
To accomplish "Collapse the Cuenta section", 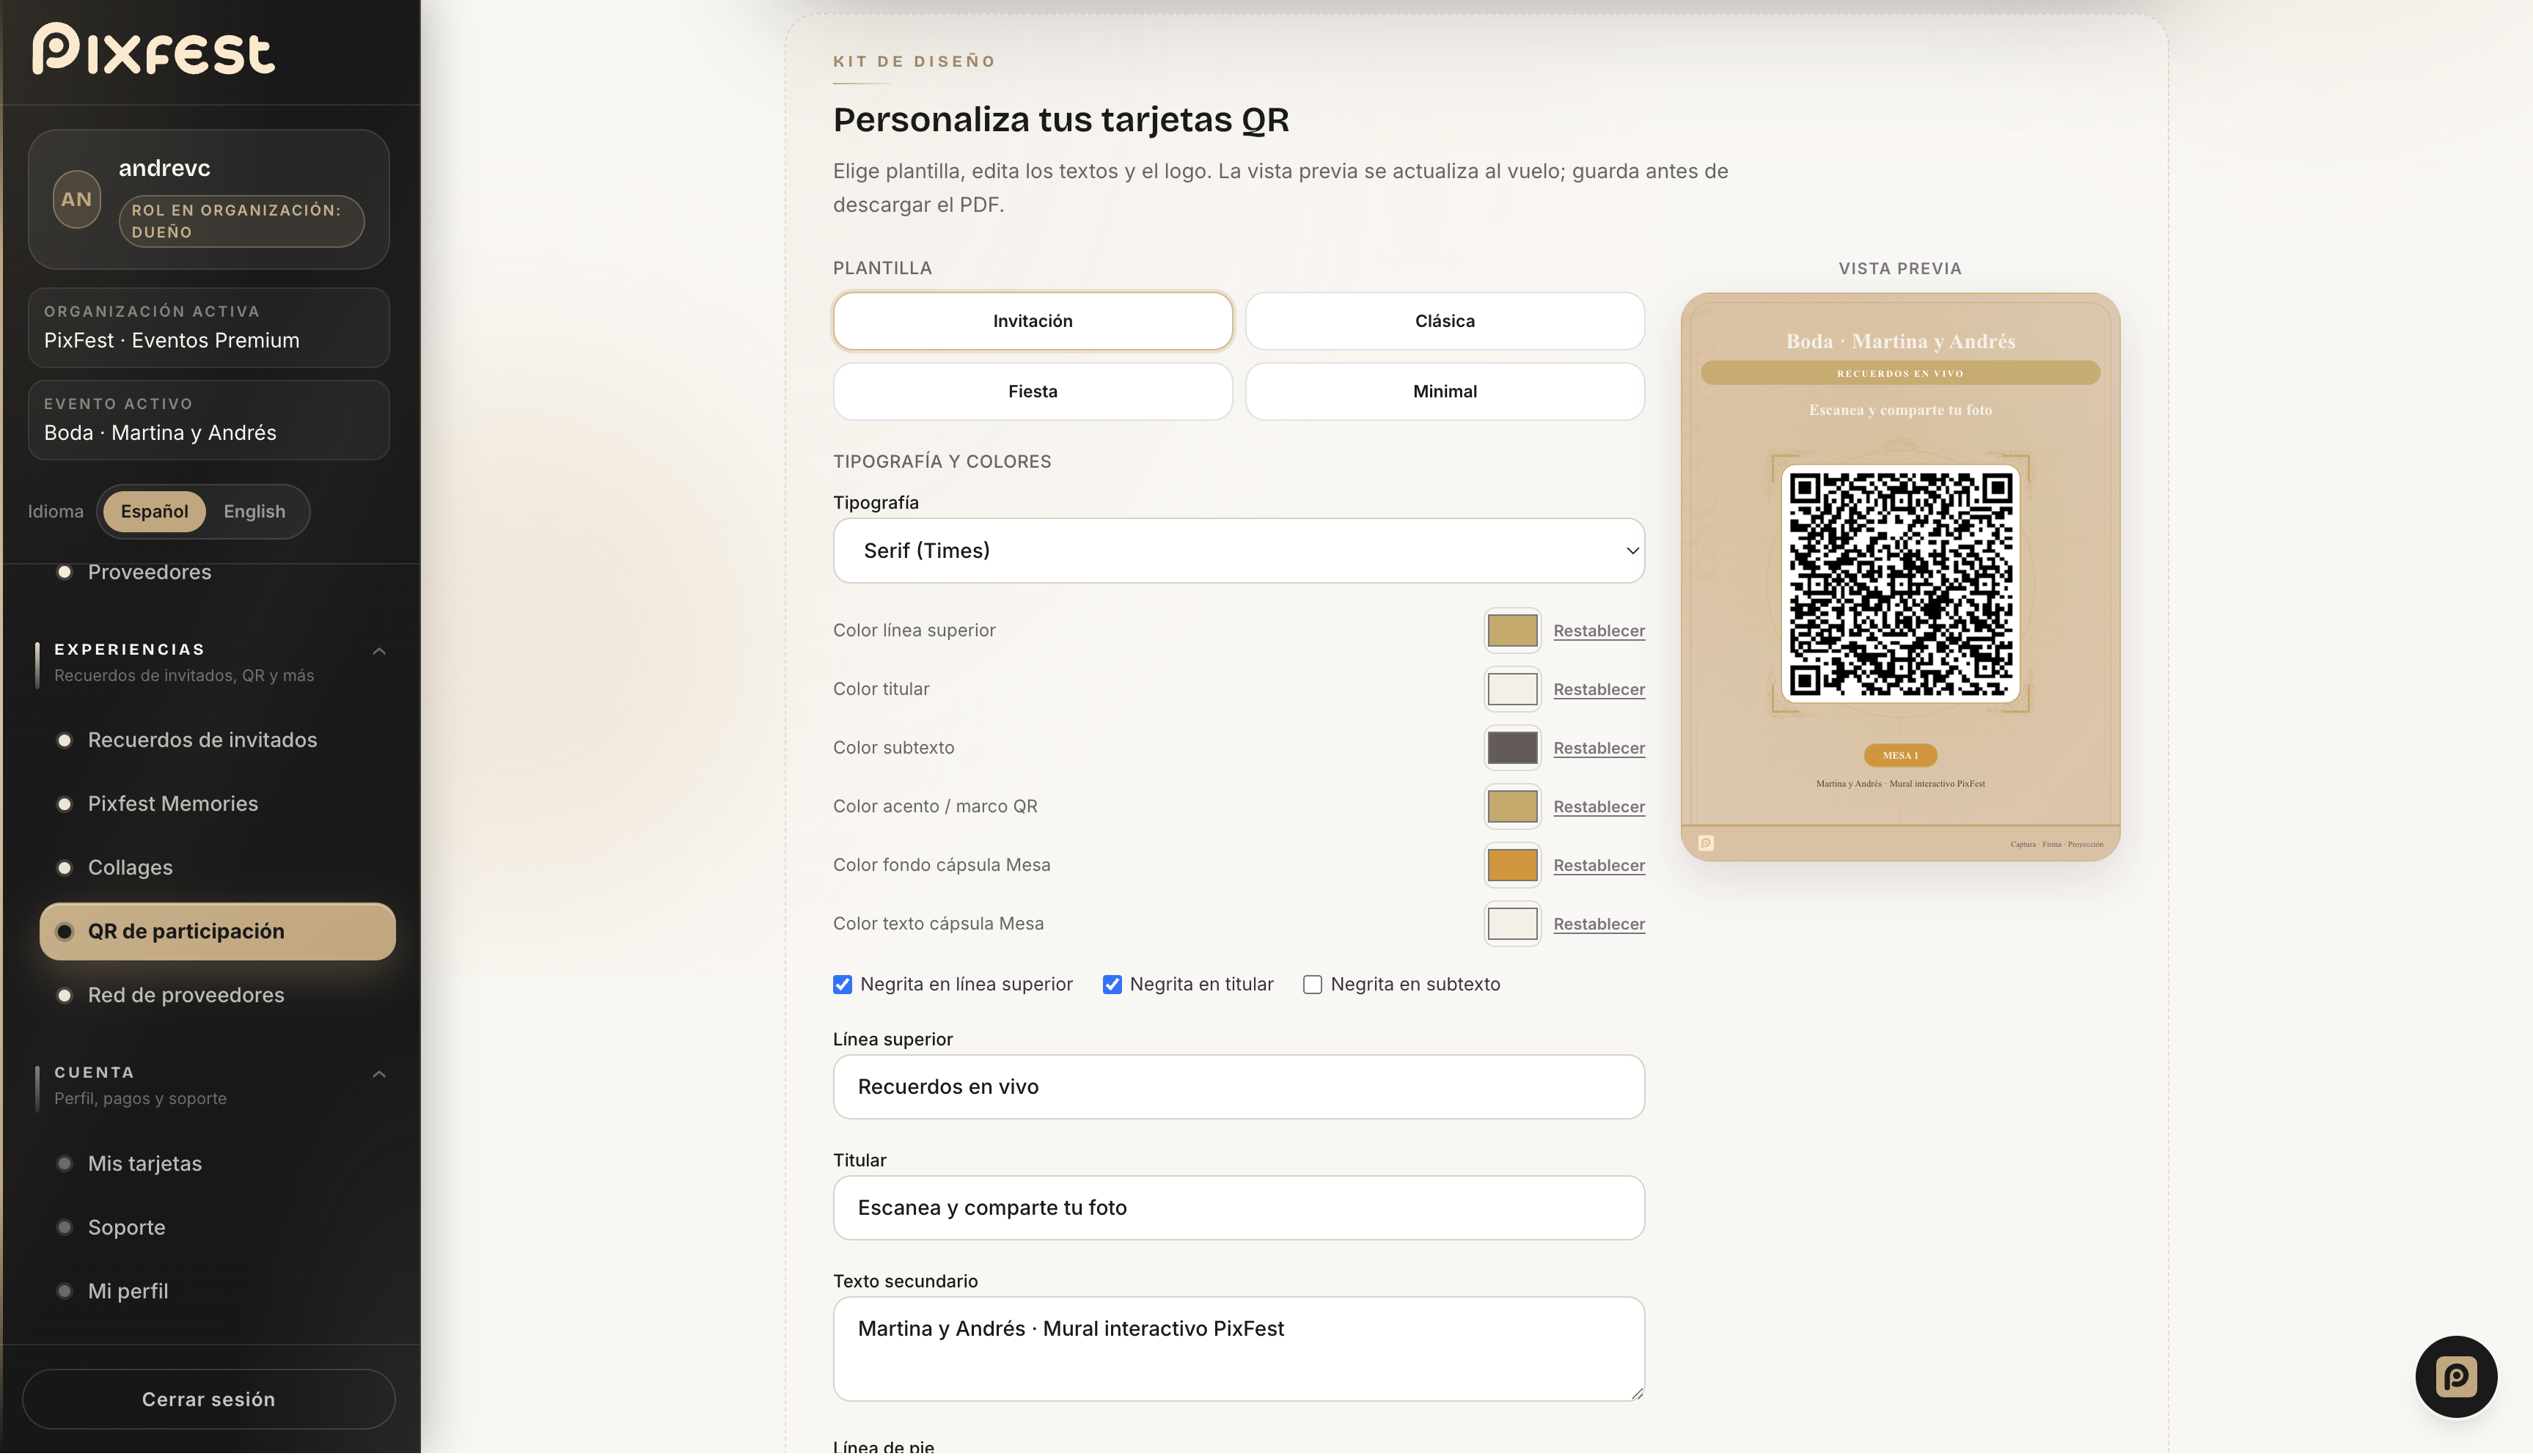I will [x=379, y=1074].
